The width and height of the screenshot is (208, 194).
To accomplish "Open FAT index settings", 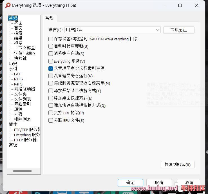I will (x=17, y=74).
